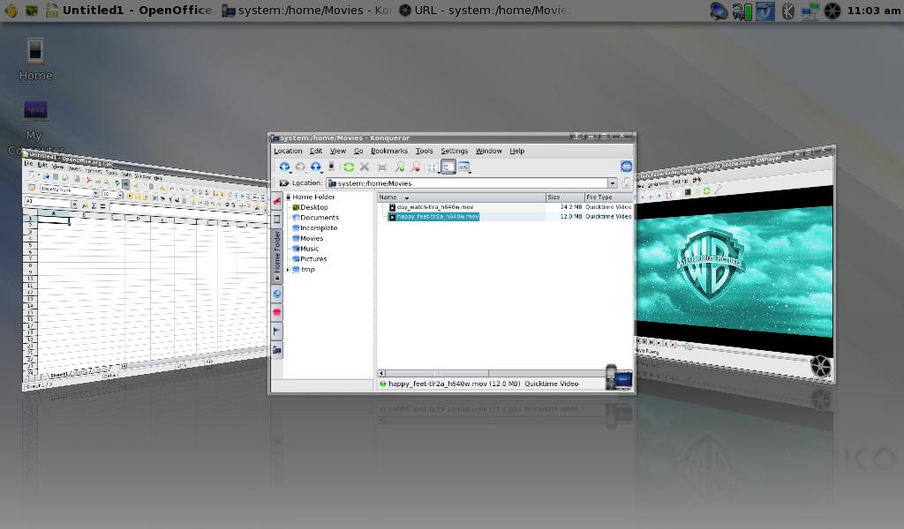Screen dimensions: 904x529
Task: Open the Tools menu in Konqueror
Action: click(x=425, y=151)
